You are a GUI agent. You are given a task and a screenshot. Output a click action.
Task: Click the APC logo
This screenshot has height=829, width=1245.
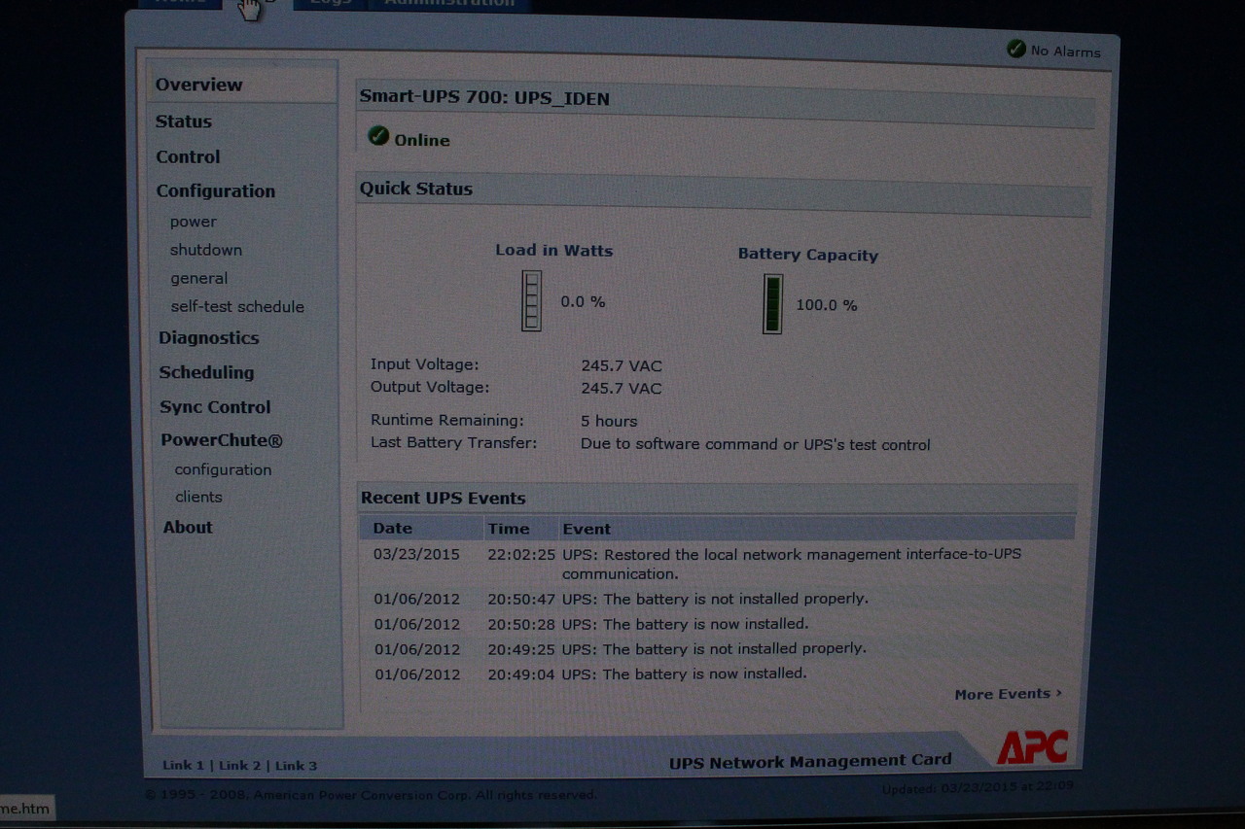1033,746
